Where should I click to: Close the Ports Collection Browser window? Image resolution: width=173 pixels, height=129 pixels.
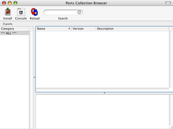(4, 3)
